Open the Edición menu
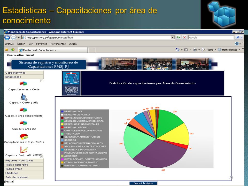The height and width of the screenshot is (186, 248). [21, 44]
